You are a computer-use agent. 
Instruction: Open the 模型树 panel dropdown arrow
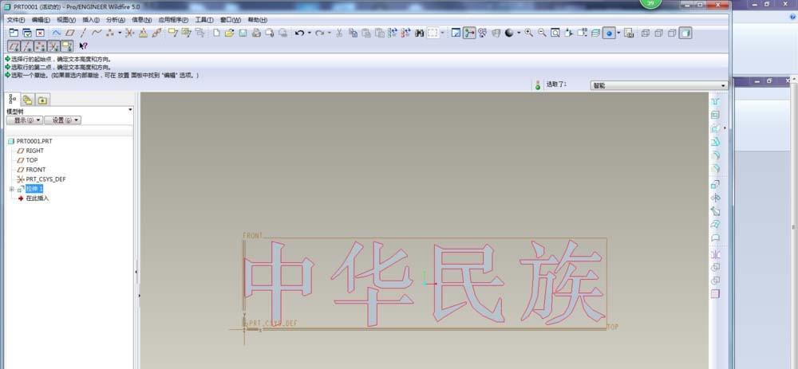[x=130, y=110]
